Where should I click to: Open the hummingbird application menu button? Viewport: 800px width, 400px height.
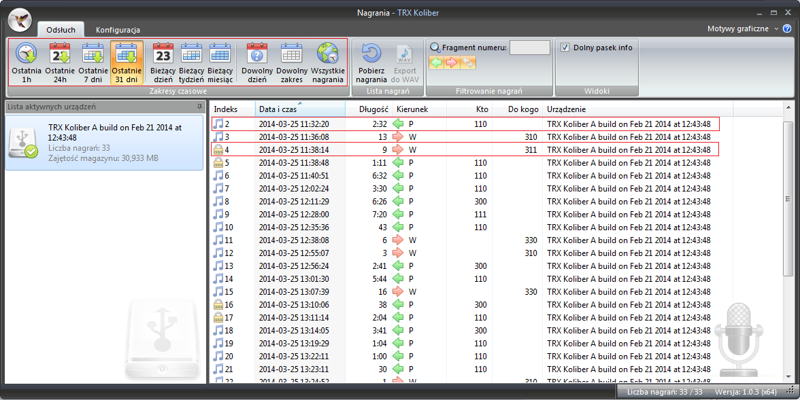[x=20, y=20]
